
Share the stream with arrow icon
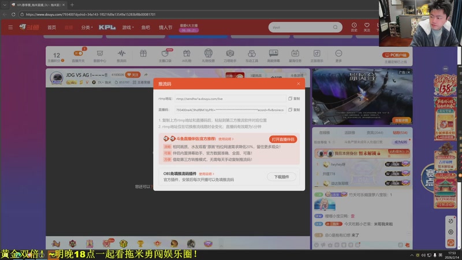pos(146,75)
